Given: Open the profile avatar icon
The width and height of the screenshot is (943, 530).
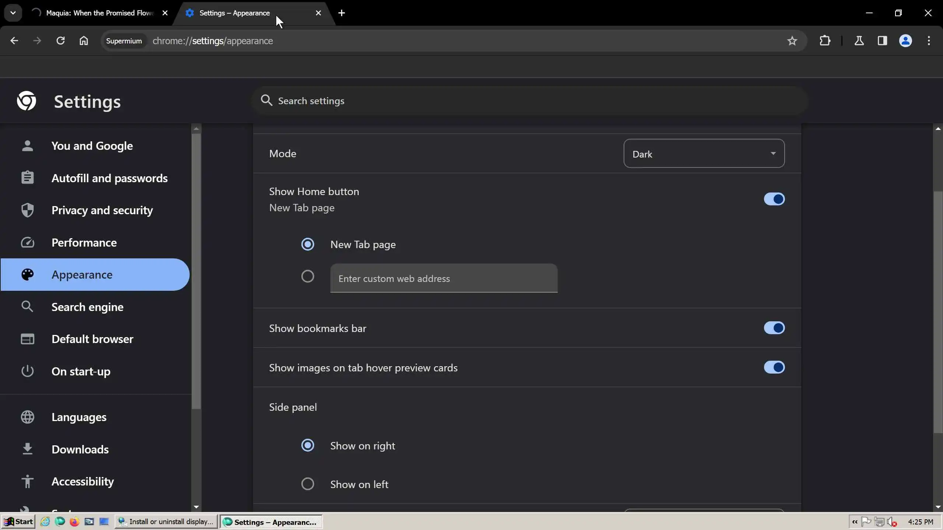Looking at the screenshot, I should (x=905, y=40).
